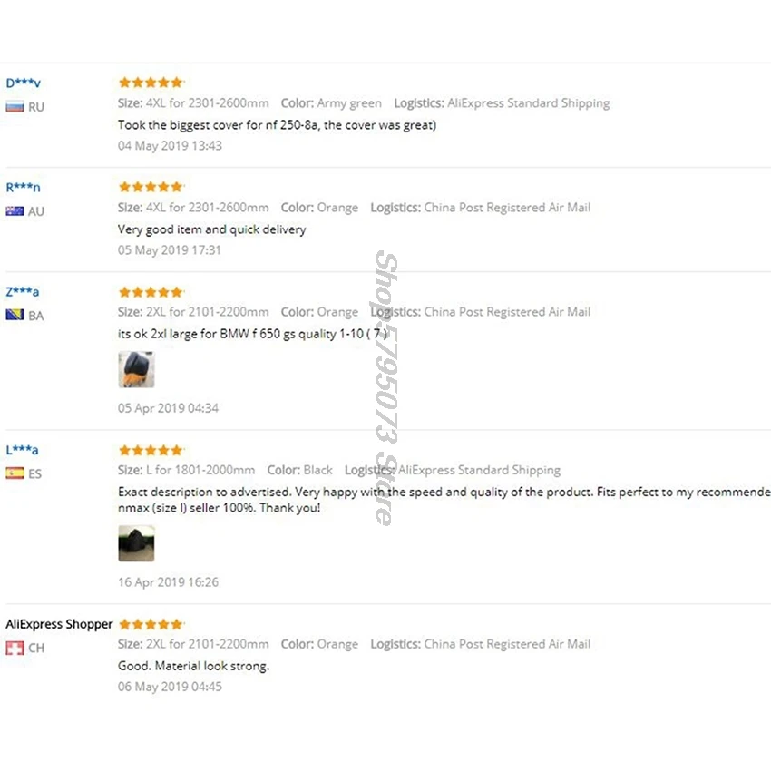Open the black cover photo in L***a's review
The width and height of the screenshot is (771, 771).
(x=136, y=543)
